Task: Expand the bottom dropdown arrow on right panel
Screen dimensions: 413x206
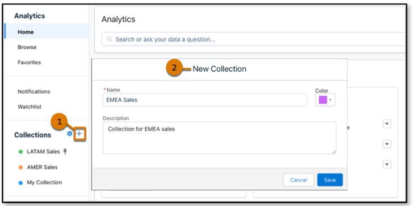Action: [387, 165]
